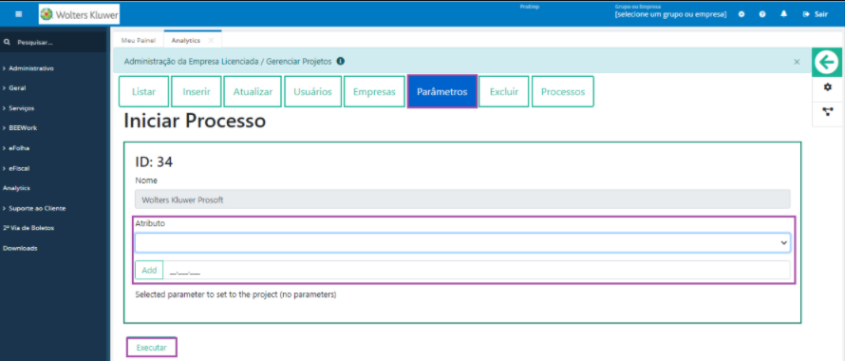845x361 pixels.
Task: Expand the BEEWork sidebar section
Action: 20,128
